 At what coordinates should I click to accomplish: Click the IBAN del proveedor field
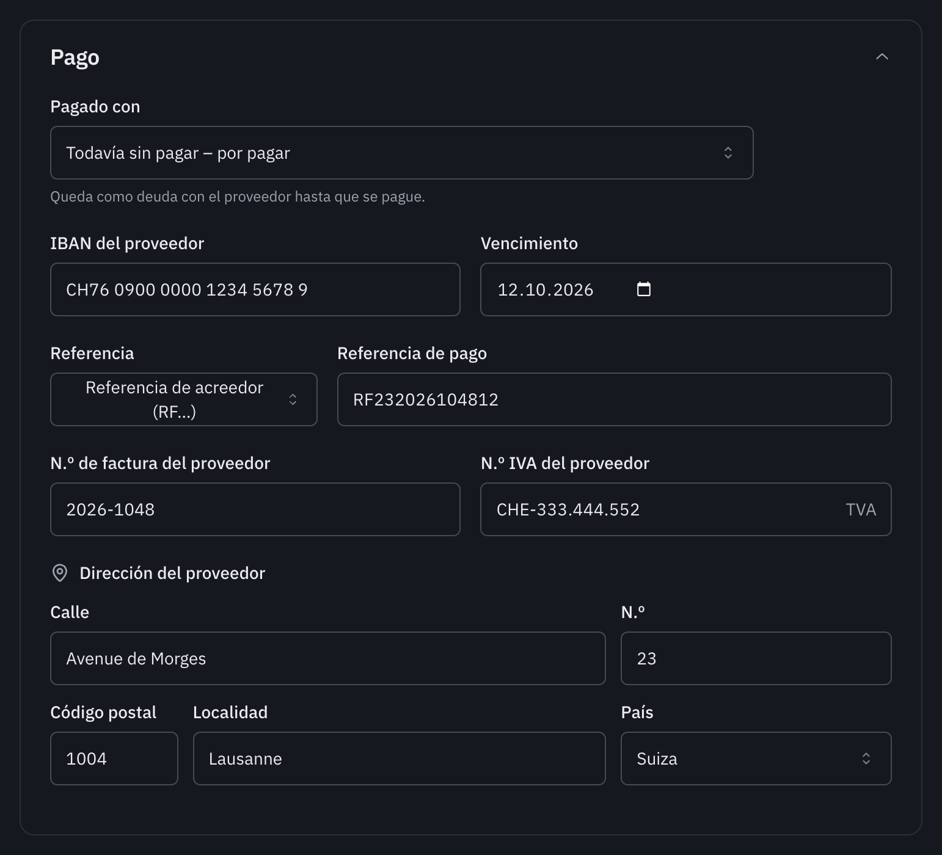[255, 289]
